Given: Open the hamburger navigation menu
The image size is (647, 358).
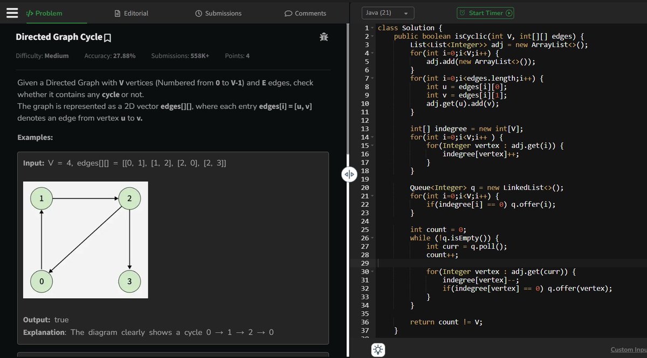Looking at the screenshot, I should pyautogui.click(x=13, y=13).
